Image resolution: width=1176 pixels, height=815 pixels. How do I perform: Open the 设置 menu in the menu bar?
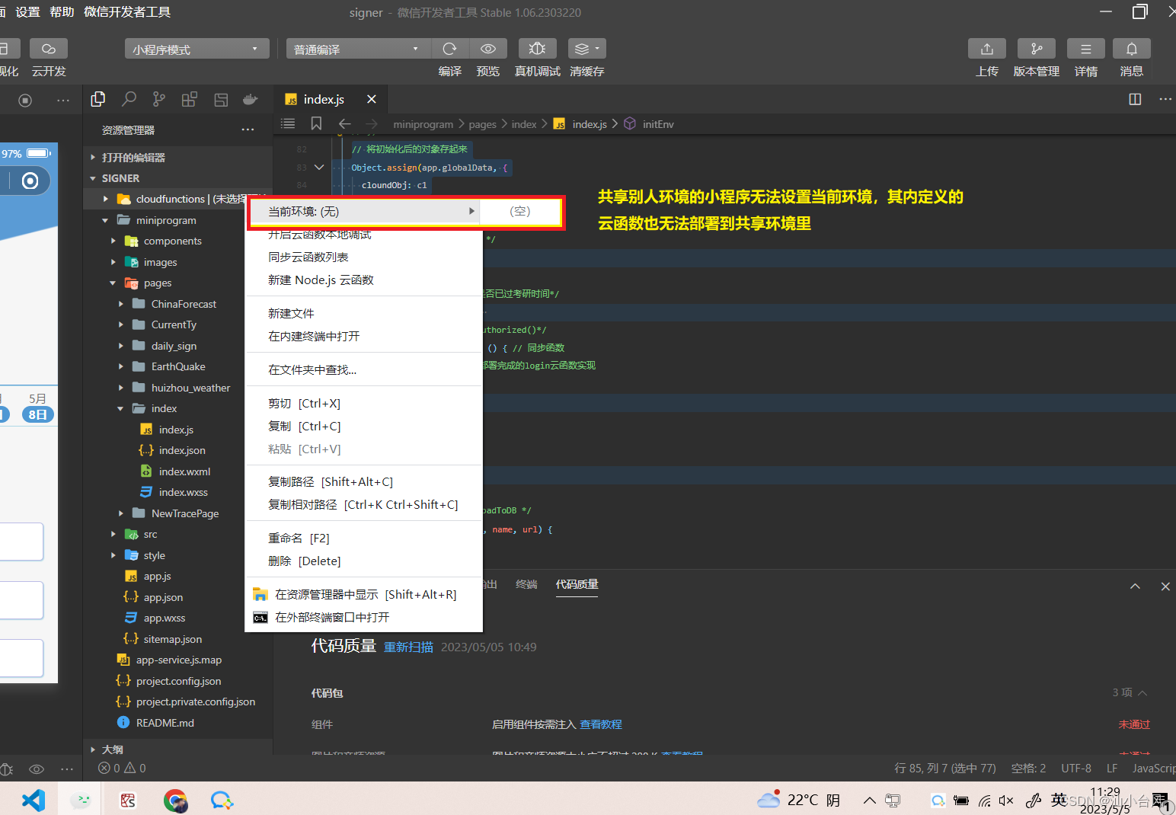click(x=27, y=11)
